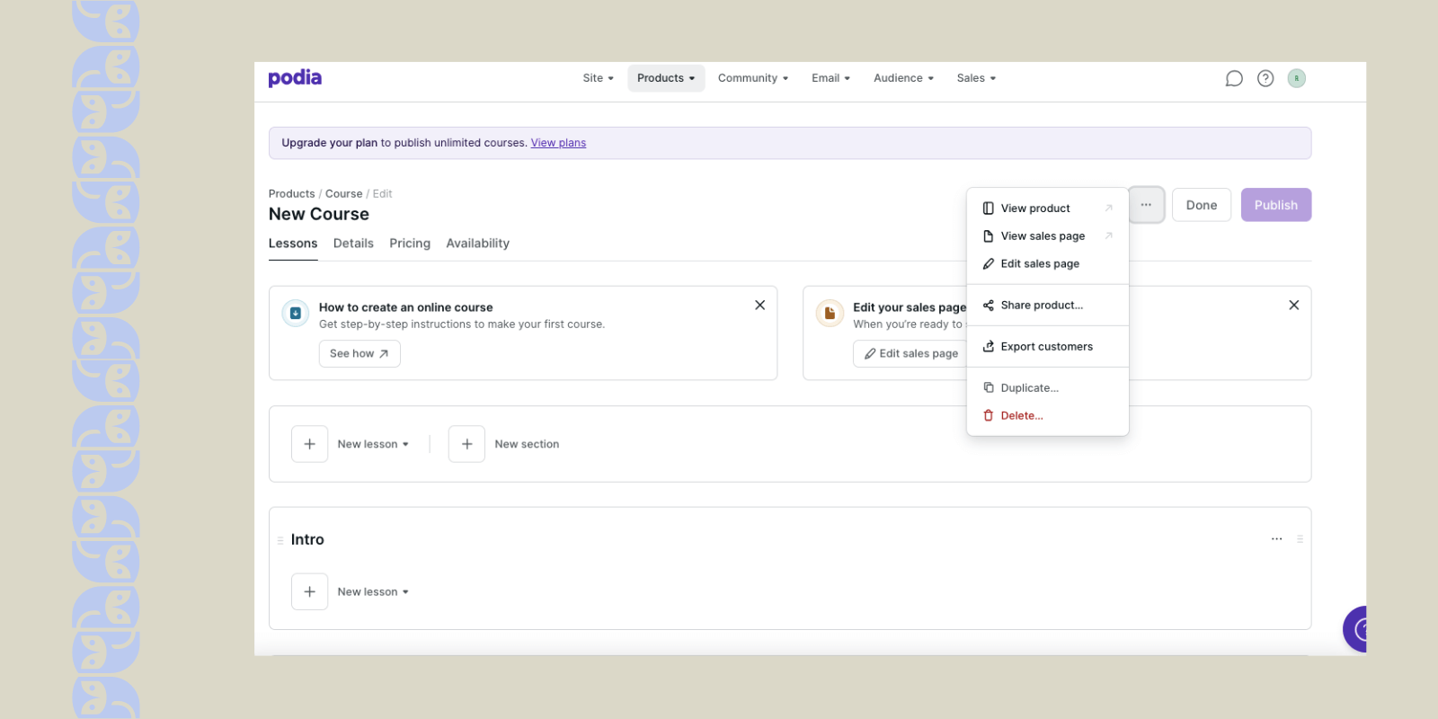This screenshot has width=1438, height=719.
Task: Expand New lesson dropdown in Intro section
Action: point(373,591)
